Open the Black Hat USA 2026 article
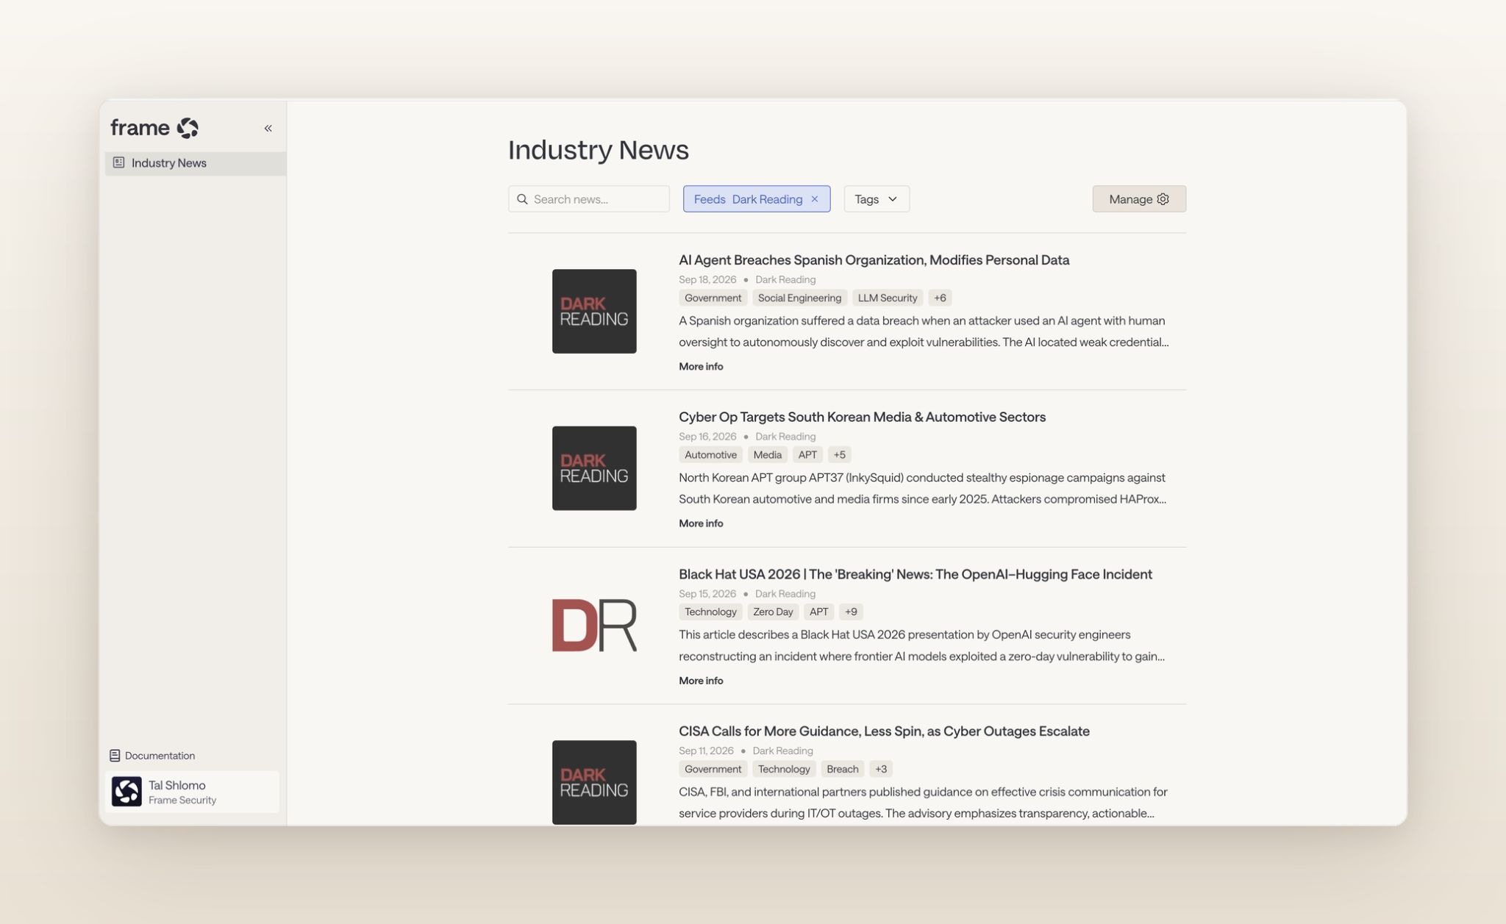Screen dimensions: 1506x924 915,574
